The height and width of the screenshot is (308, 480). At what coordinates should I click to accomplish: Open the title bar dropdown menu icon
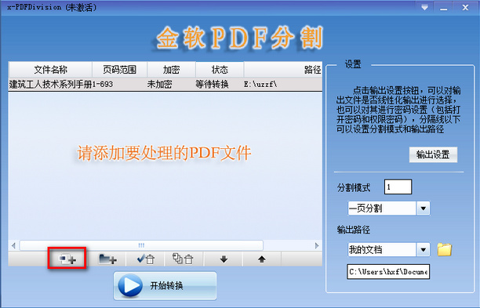click(x=424, y=8)
